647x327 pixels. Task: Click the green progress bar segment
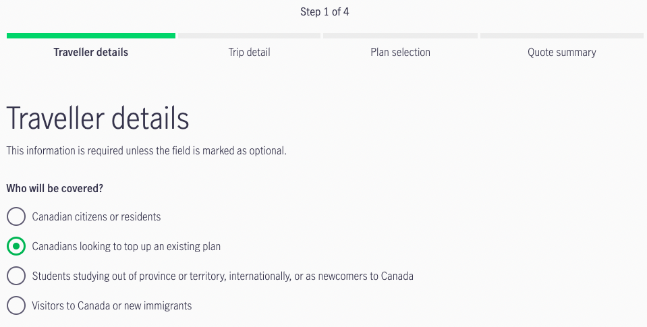pos(91,36)
